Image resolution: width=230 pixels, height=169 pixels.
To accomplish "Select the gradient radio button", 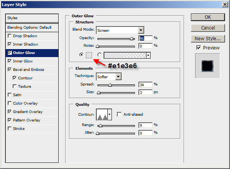I will pyautogui.click(x=99, y=55).
